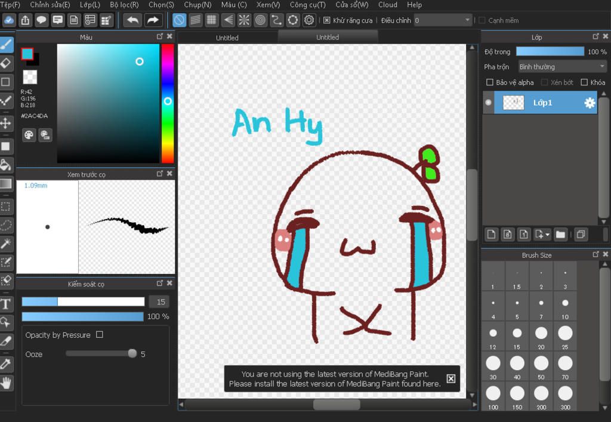Open the color palette icon in Màu panel
Screen dimensions: 611x422
pos(29,135)
